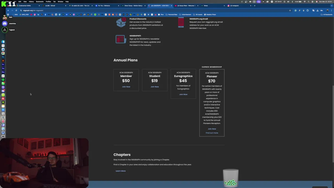Open Spotify from the dock
This screenshot has height=188, width=334.
(3, 80)
